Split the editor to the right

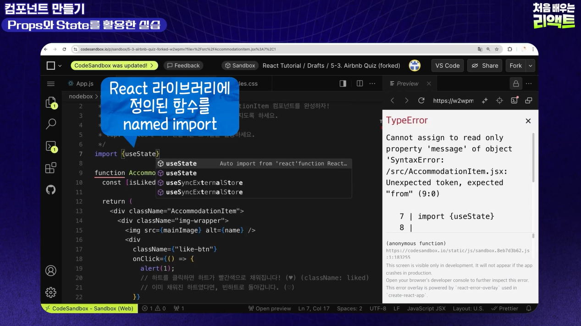click(x=360, y=83)
